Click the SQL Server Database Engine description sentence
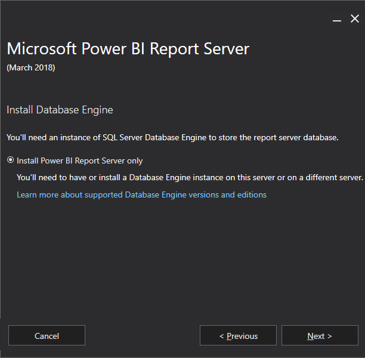This screenshot has height=358, width=365. (x=172, y=137)
